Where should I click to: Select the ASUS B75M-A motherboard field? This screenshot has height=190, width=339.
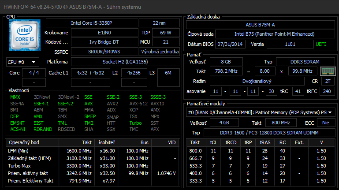[x=260, y=25]
